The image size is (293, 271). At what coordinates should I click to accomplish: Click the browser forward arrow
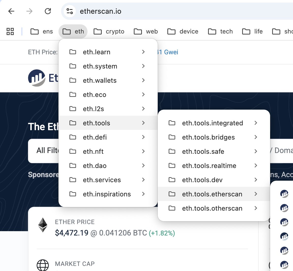[29, 11]
